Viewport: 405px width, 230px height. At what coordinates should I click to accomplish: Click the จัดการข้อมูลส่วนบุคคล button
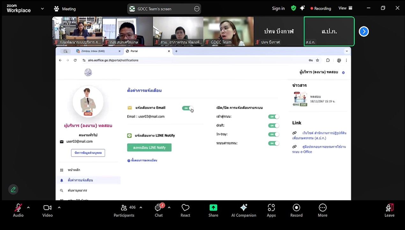[88, 153]
